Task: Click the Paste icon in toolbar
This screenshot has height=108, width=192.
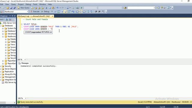Action: 53,8
